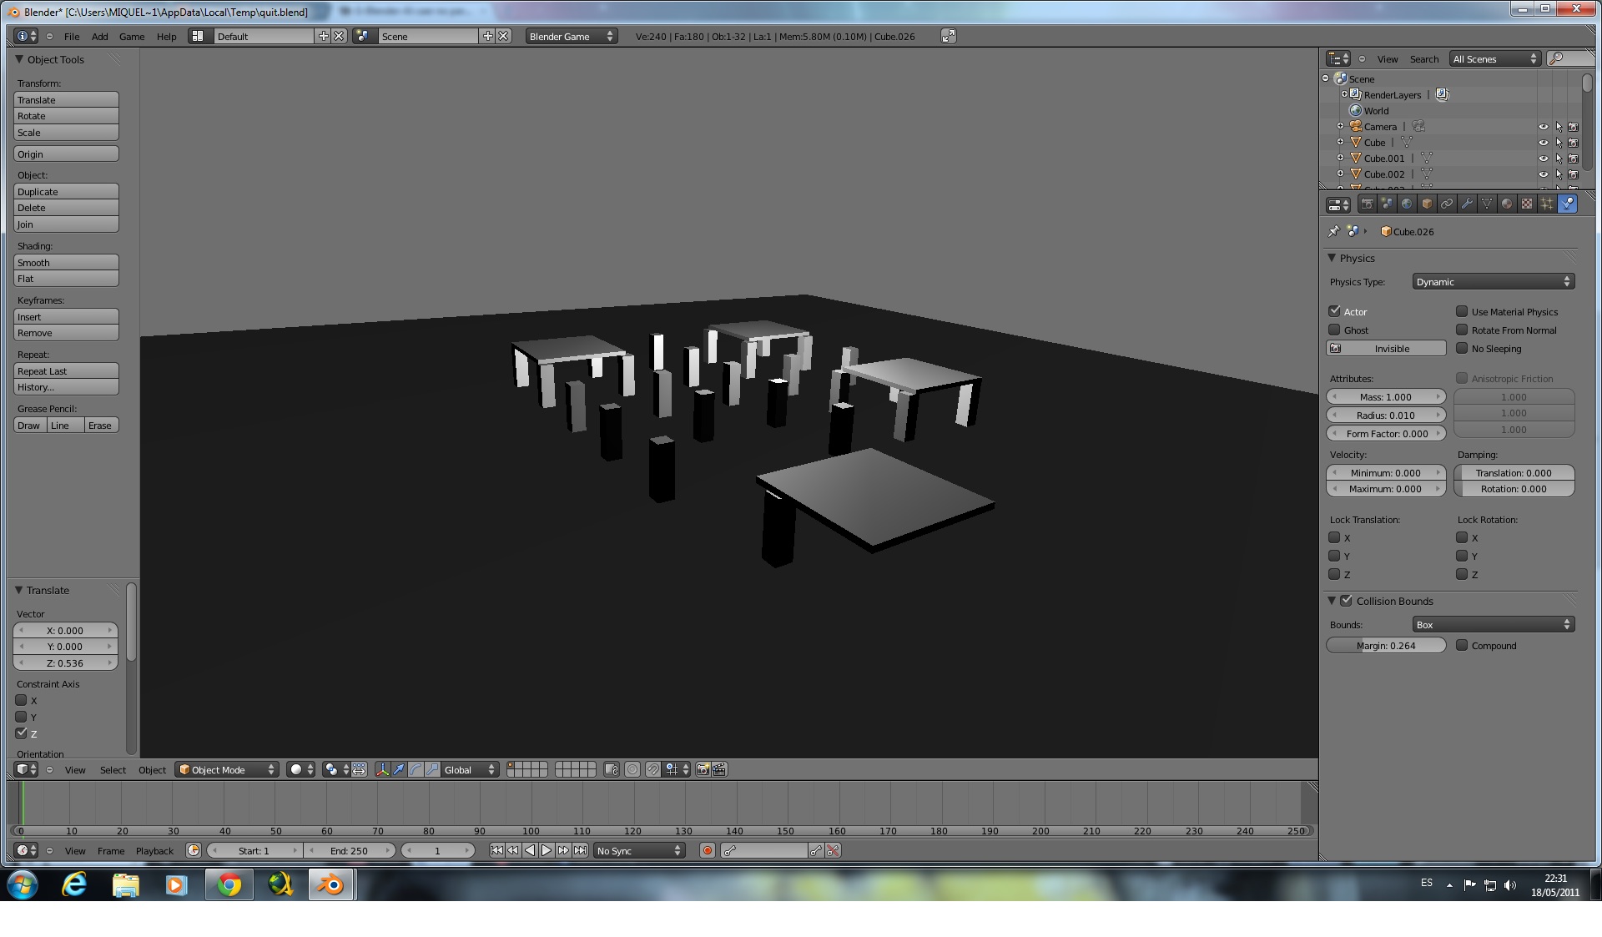Uncheck the Actor checkbox
Image resolution: width=1602 pixels, height=937 pixels.
1335,311
